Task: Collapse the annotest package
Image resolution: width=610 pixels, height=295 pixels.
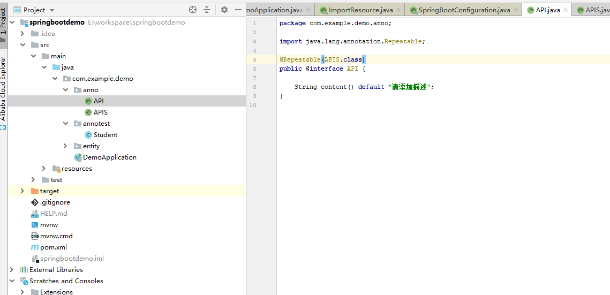Action: tap(66, 124)
